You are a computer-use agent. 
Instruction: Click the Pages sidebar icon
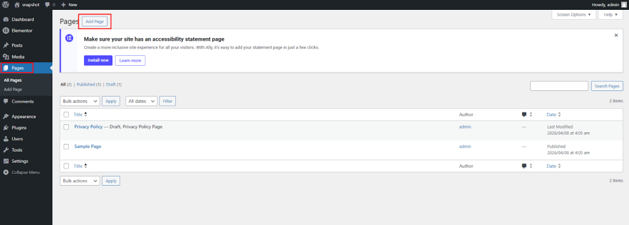point(6,68)
